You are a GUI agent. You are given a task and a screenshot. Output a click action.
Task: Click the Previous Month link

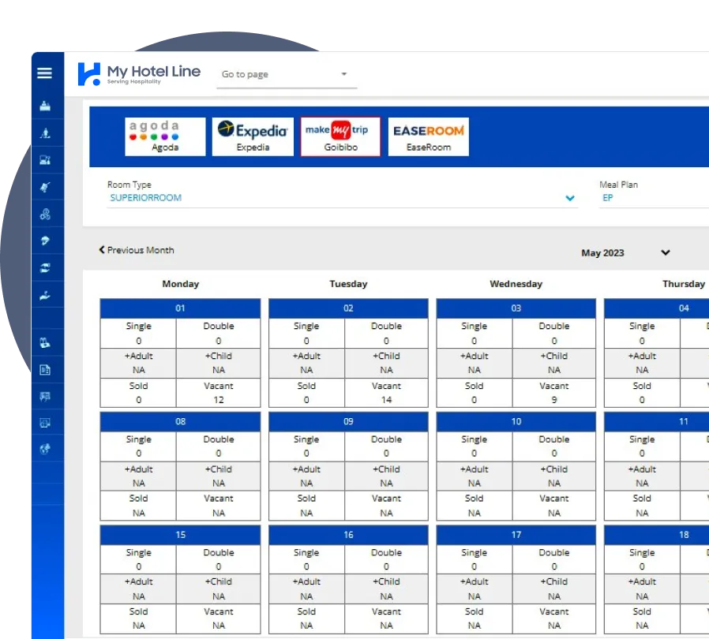tap(135, 249)
